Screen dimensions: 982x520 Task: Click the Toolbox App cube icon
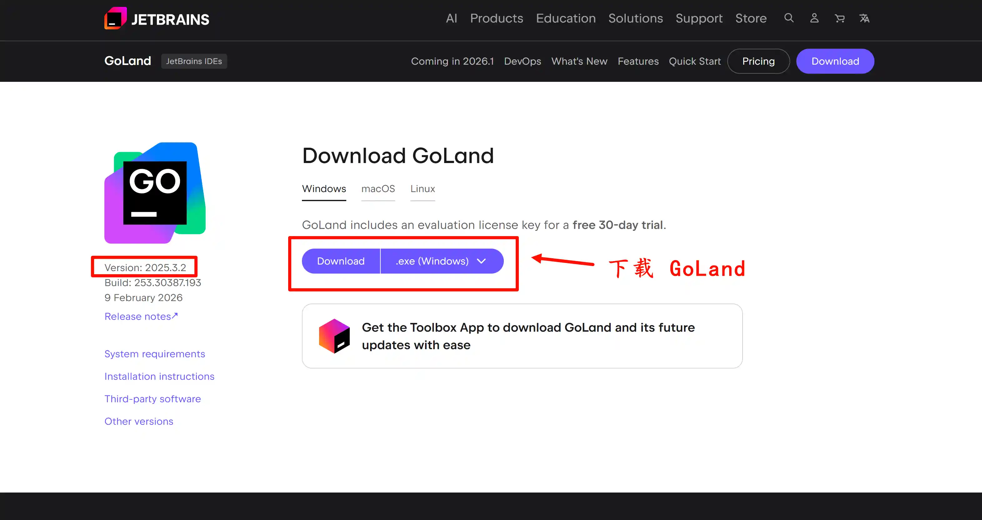[334, 336]
